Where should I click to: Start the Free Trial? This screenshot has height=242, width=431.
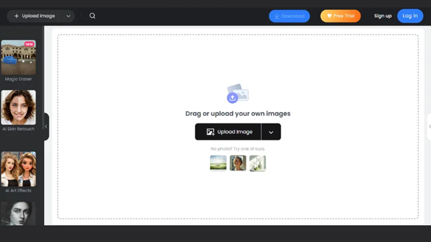pos(340,16)
